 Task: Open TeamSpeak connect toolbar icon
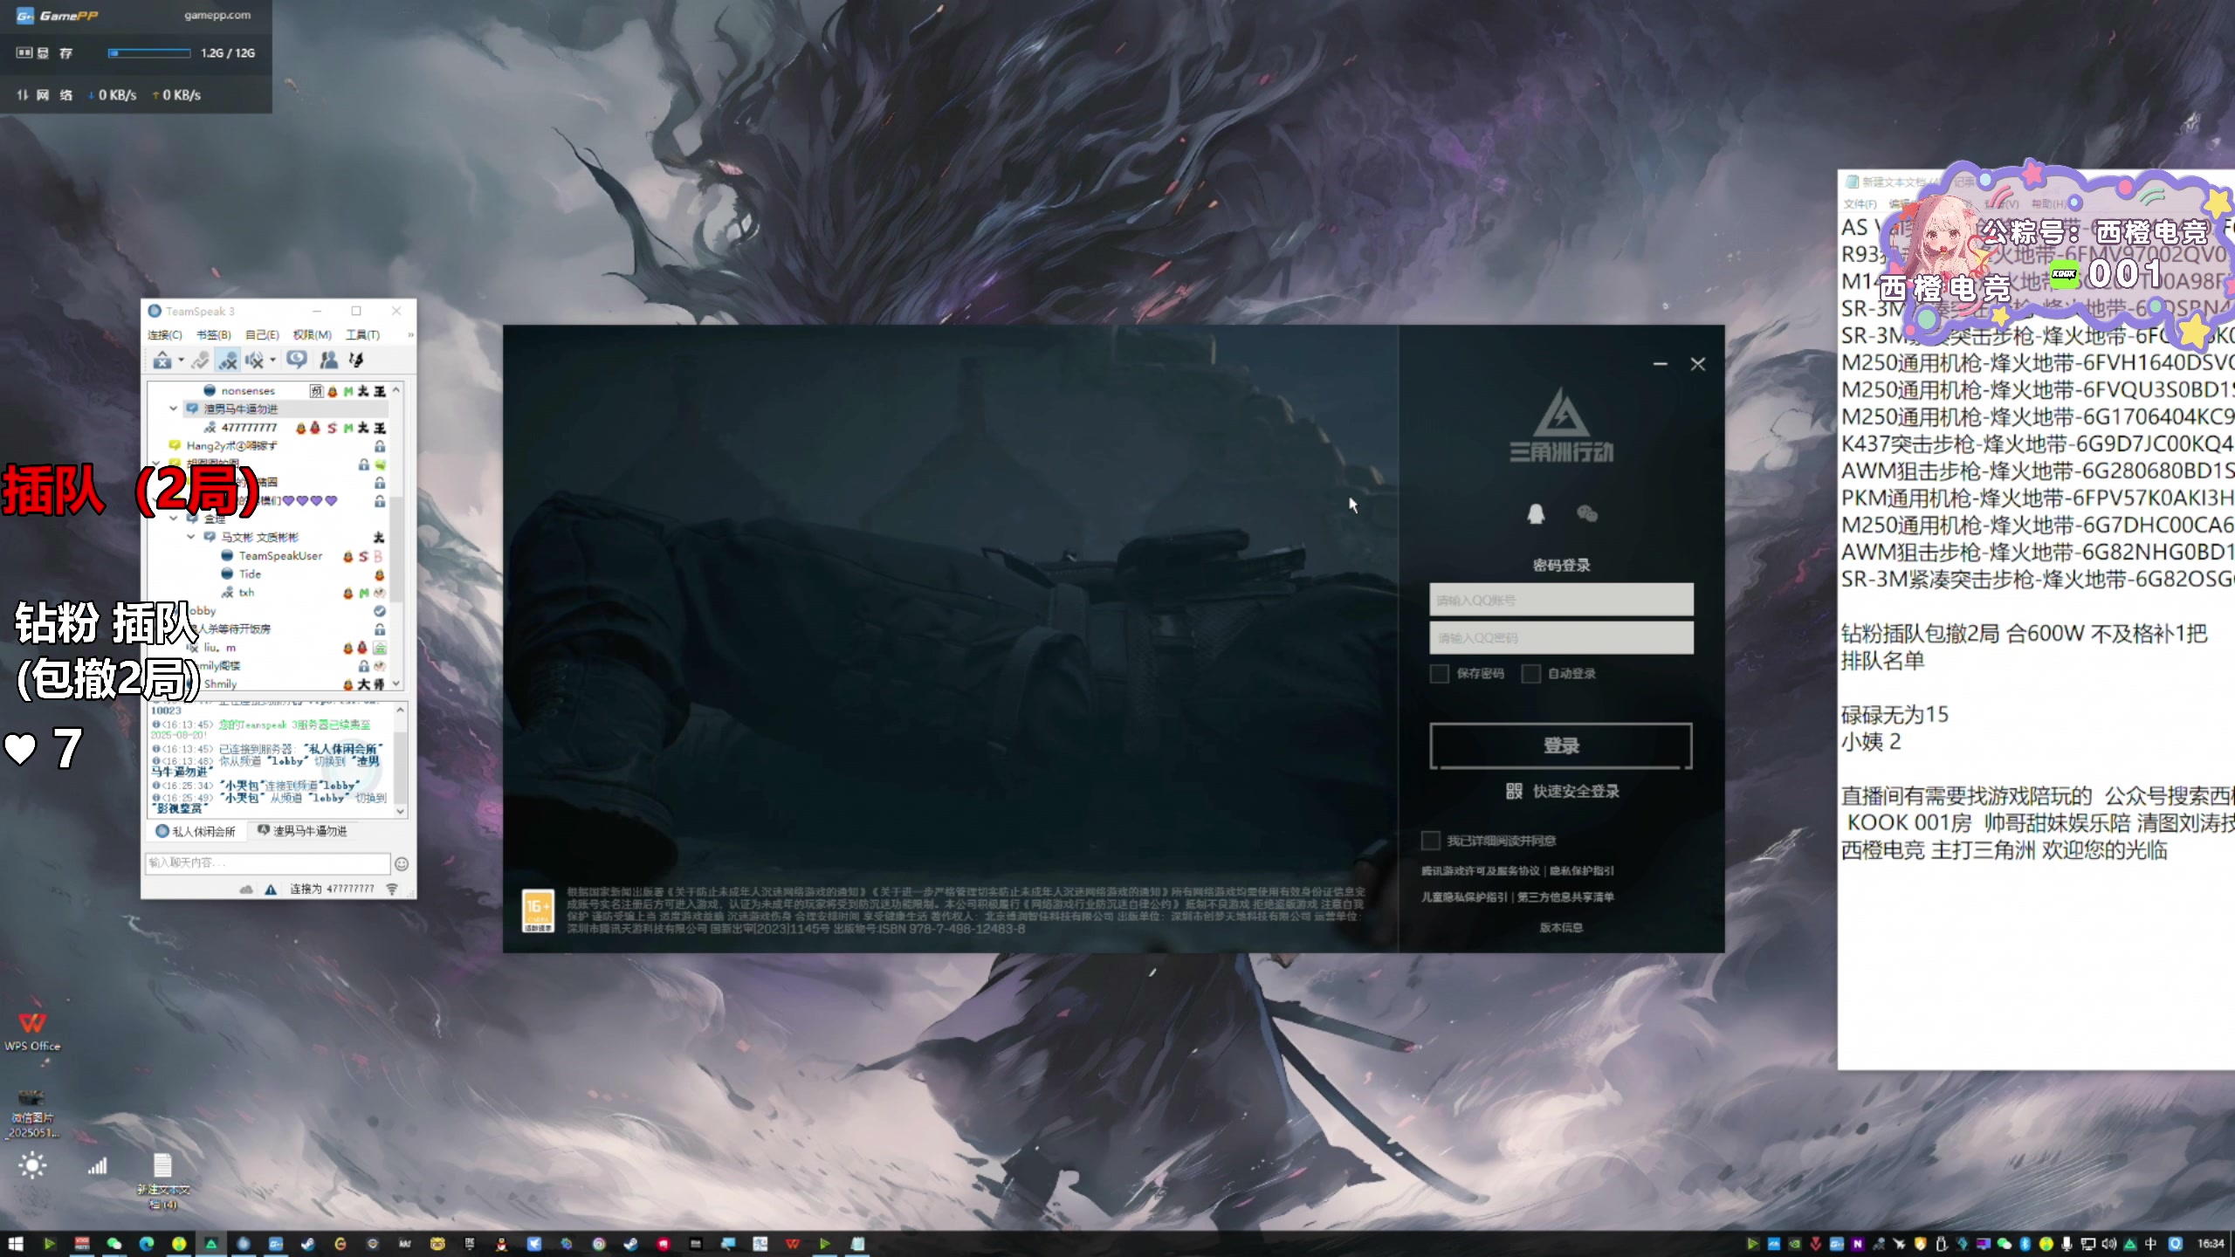click(x=162, y=360)
